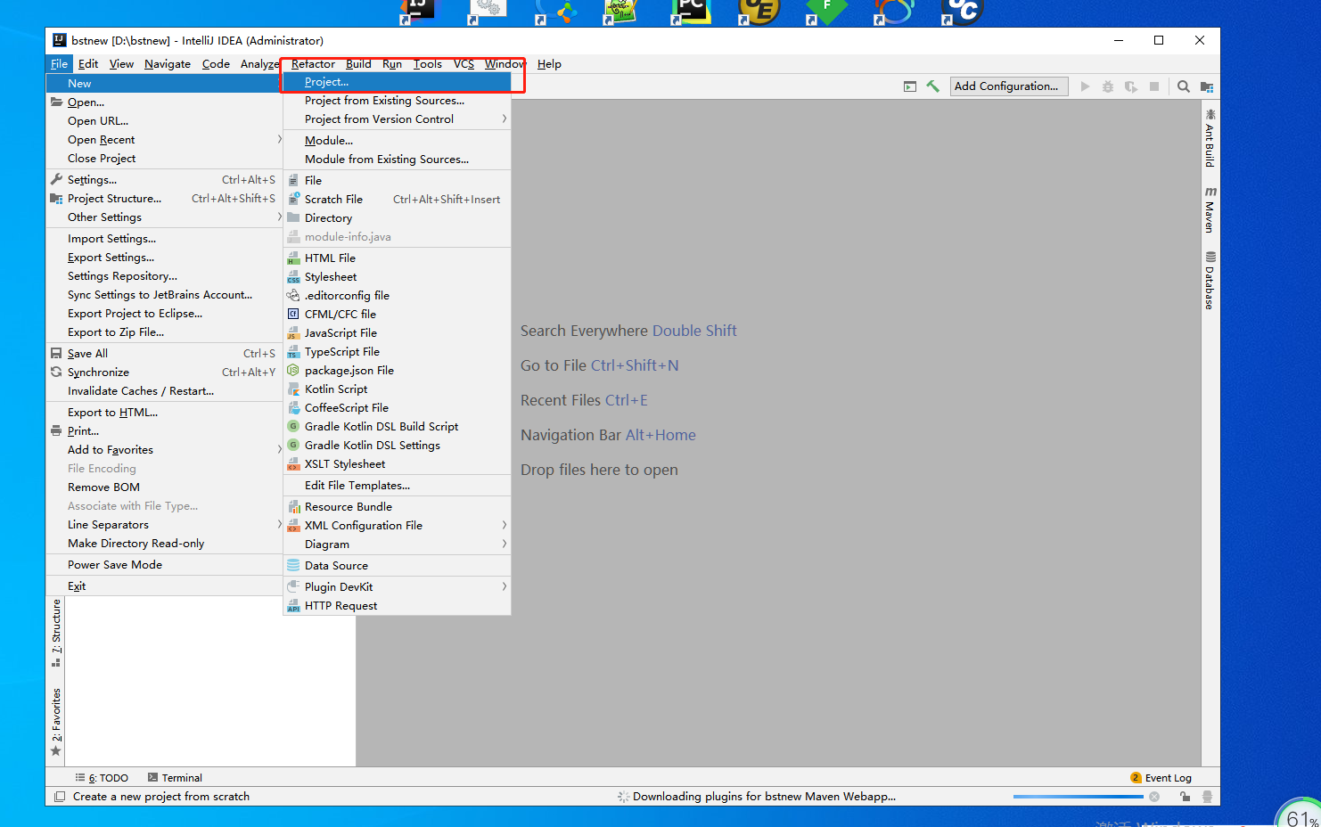Show the Favorites tool window

click(56, 722)
